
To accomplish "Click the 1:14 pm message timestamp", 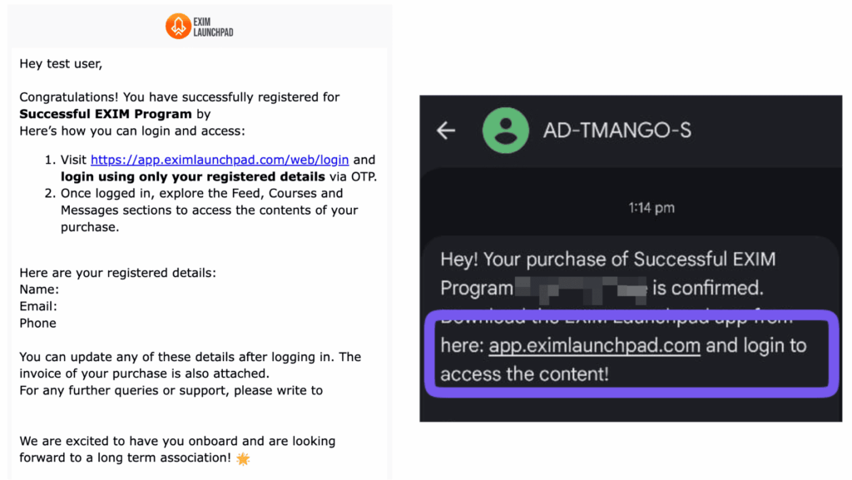I will click(651, 208).
